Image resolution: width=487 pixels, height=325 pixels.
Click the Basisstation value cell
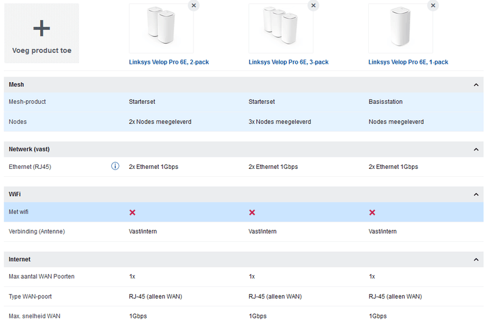tap(385, 101)
